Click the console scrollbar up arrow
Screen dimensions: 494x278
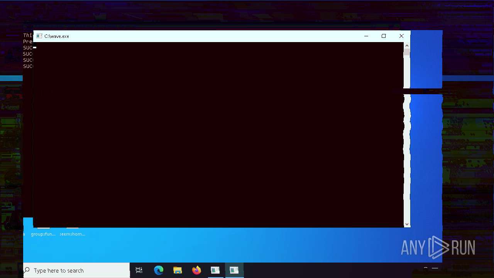(x=407, y=46)
